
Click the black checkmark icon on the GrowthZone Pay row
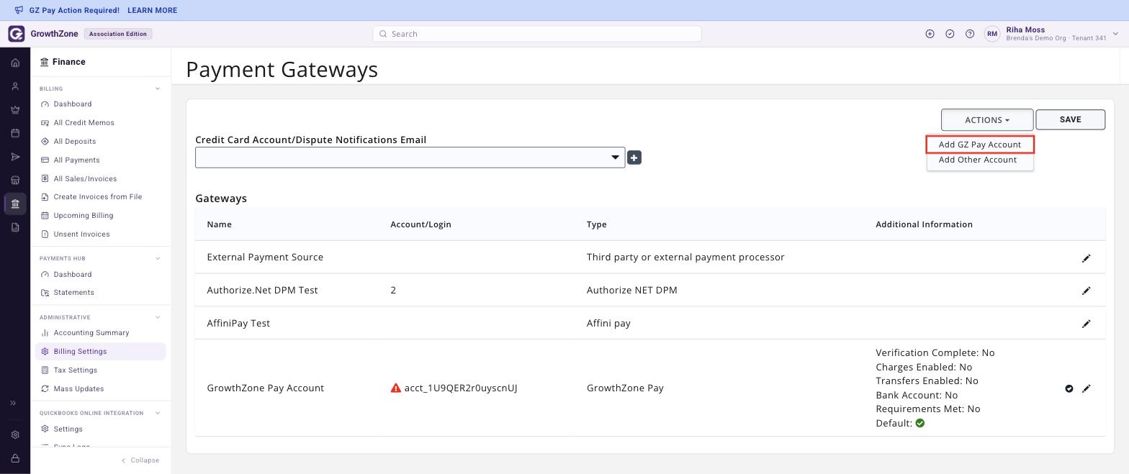1069,388
